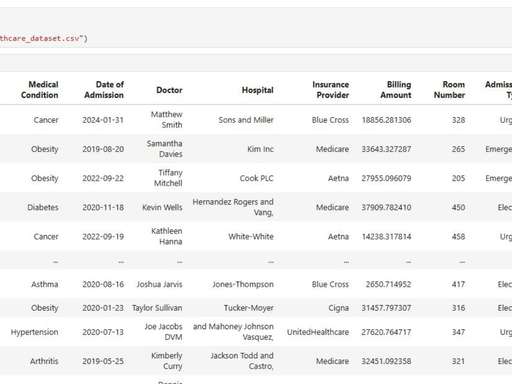Image resolution: width=512 pixels, height=384 pixels.
Task: Click the Diabetes condition cell
Action: tap(43, 207)
